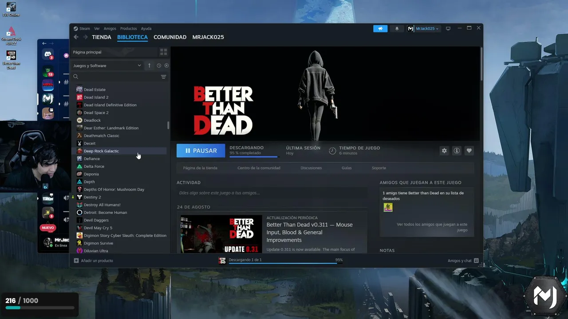Screen dimensions: 568x319
Task: Click the plus icon to add a product
Action: (x=76, y=261)
